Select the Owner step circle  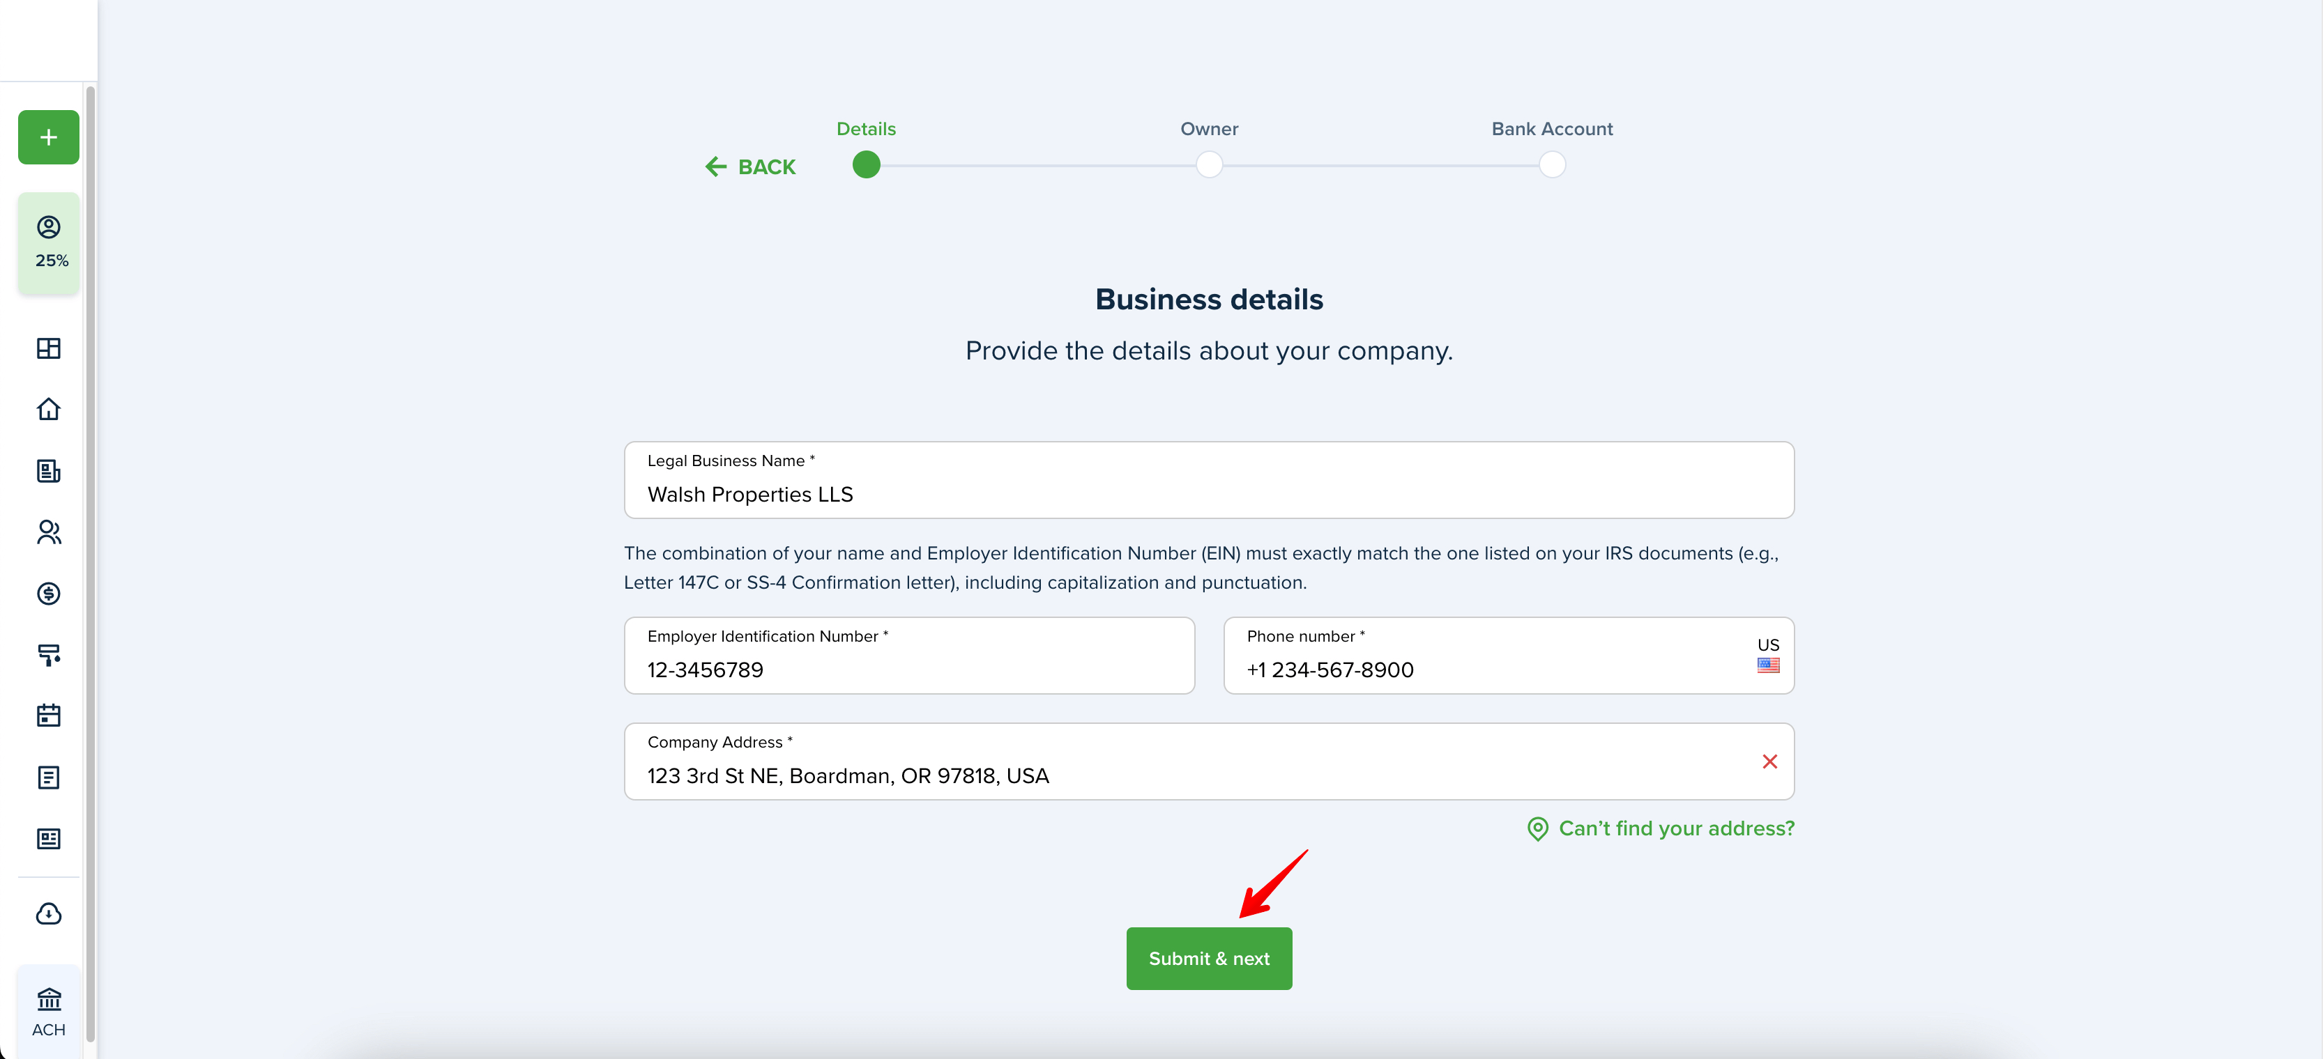point(1208,165)
